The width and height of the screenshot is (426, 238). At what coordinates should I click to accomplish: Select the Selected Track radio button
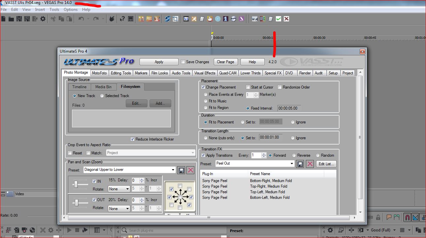click(x=102, y=96)
